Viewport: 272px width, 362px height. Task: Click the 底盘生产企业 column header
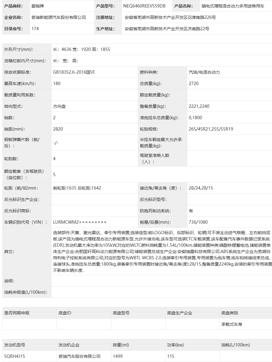pyautogui.click(x=180, y=313)
